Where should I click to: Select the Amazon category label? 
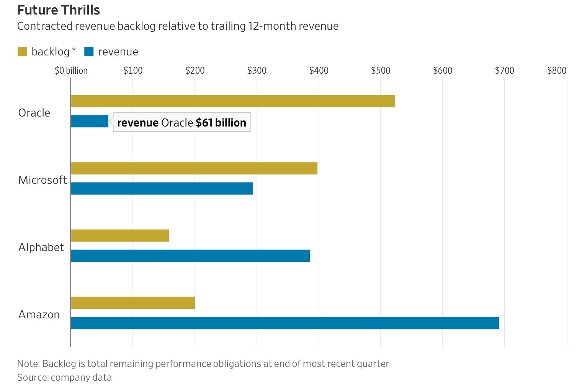point(39,315)
